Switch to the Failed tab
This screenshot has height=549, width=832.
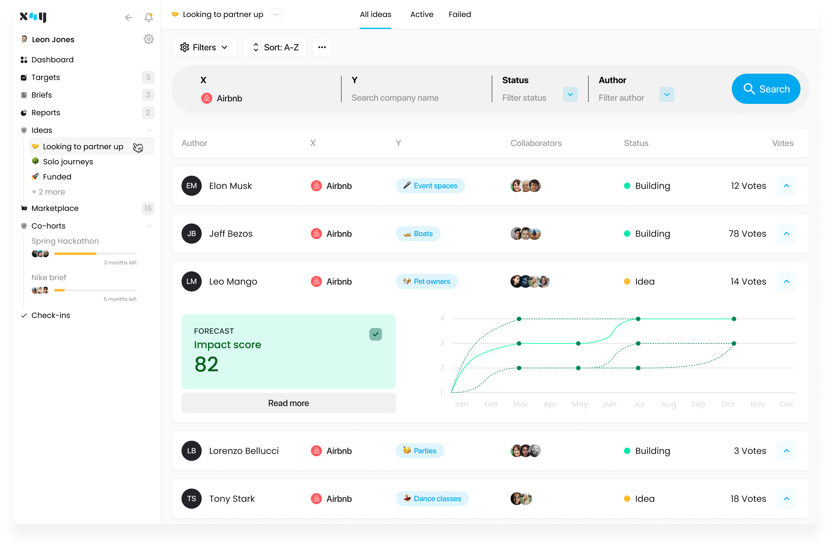459,14
